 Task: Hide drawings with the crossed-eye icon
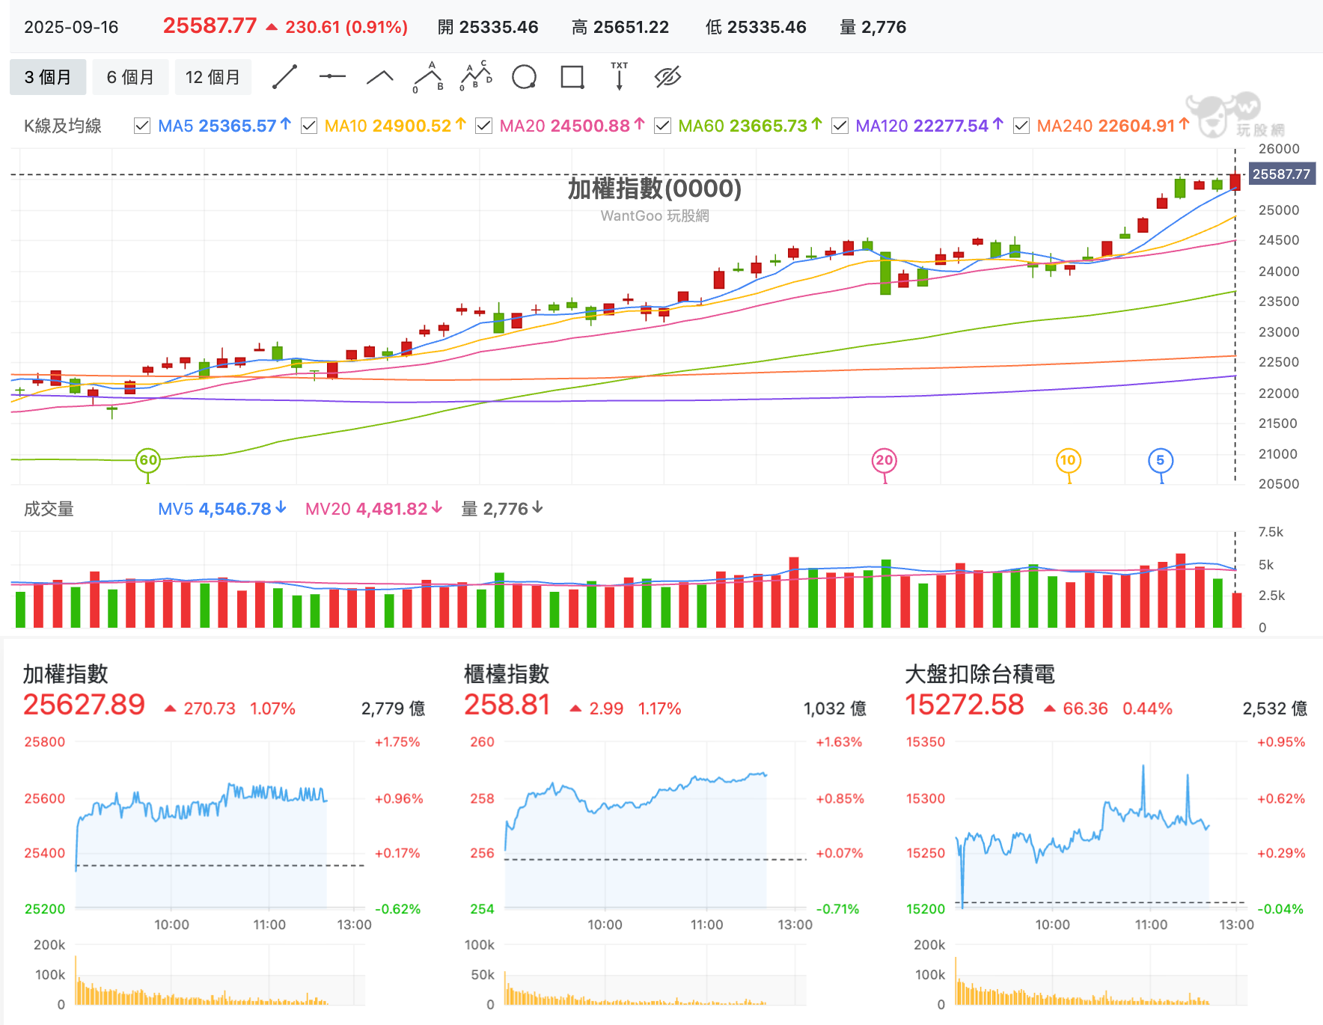pos(667,77)
